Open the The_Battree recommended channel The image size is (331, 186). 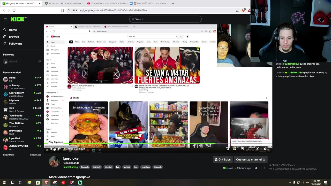22,125
